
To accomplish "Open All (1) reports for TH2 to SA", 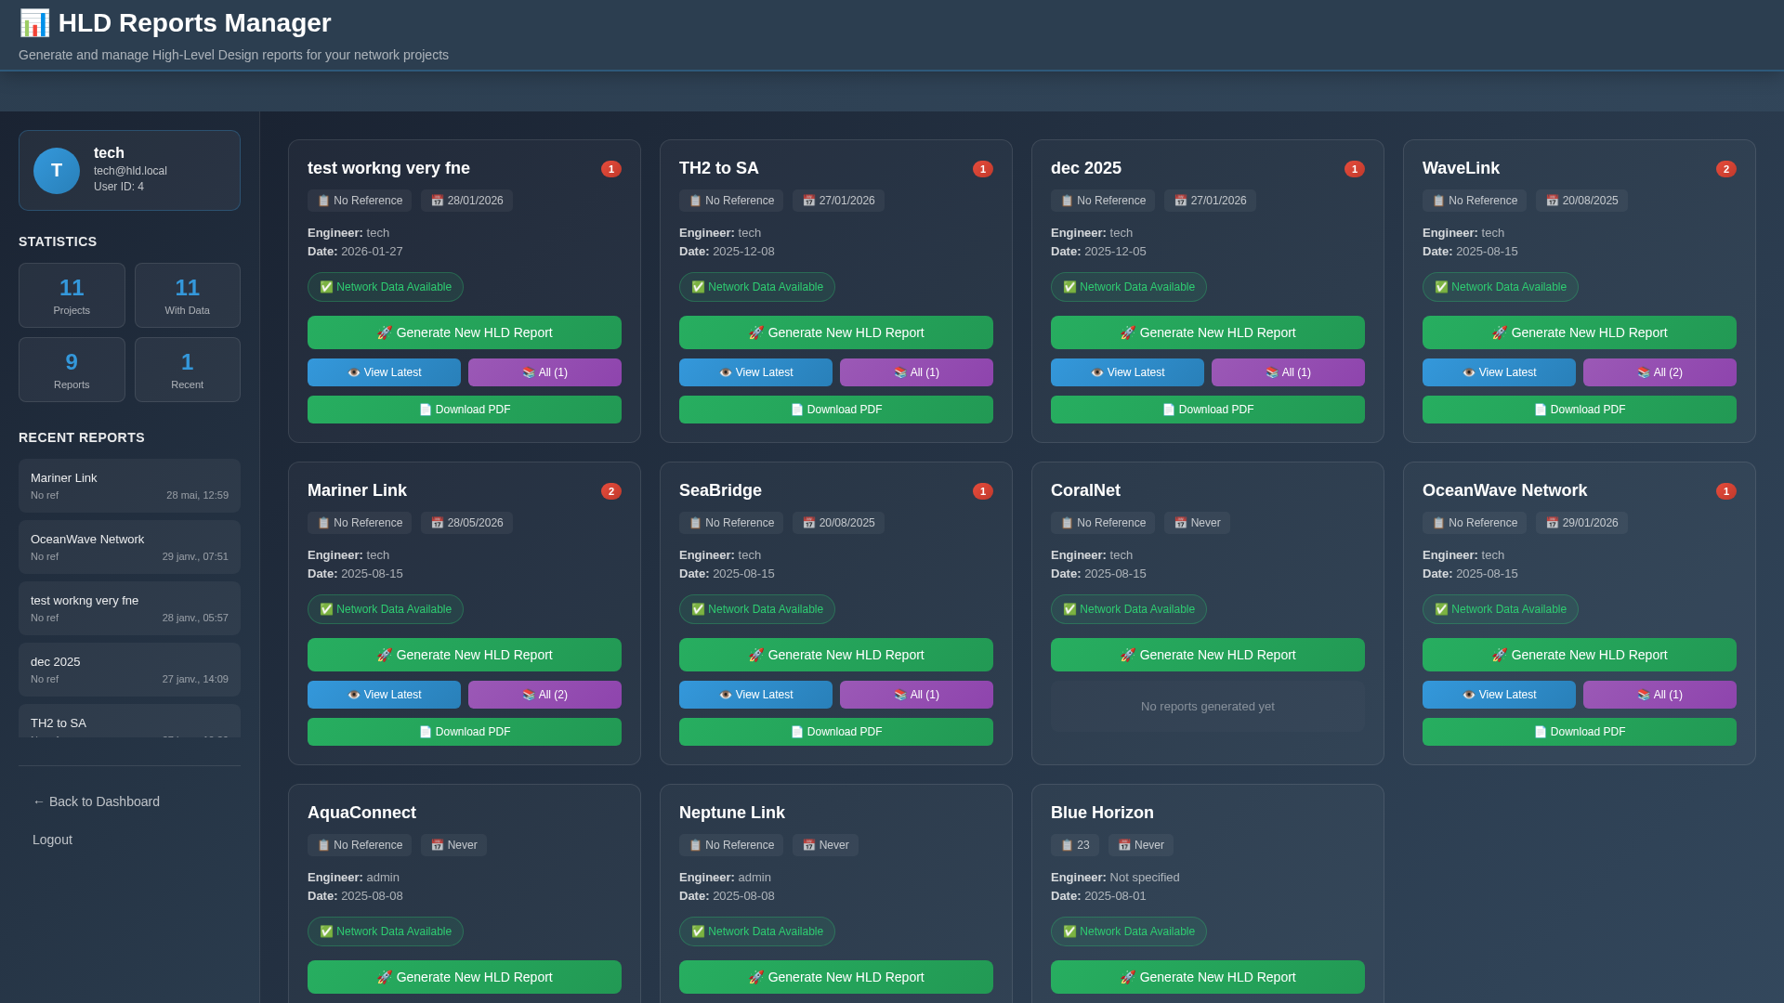I will pyautogui.click(x=916, y=372).
